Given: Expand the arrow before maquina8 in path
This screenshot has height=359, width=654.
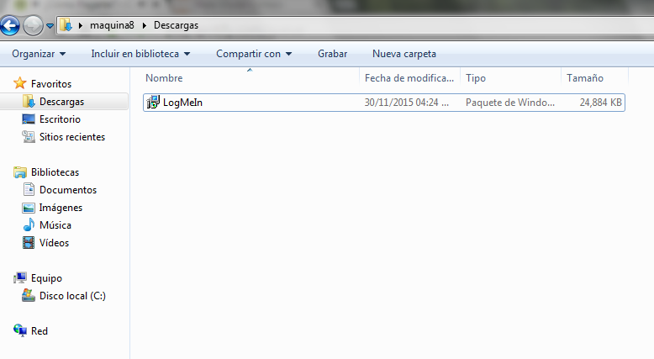Looking at the screenshot, I should 81,25.
